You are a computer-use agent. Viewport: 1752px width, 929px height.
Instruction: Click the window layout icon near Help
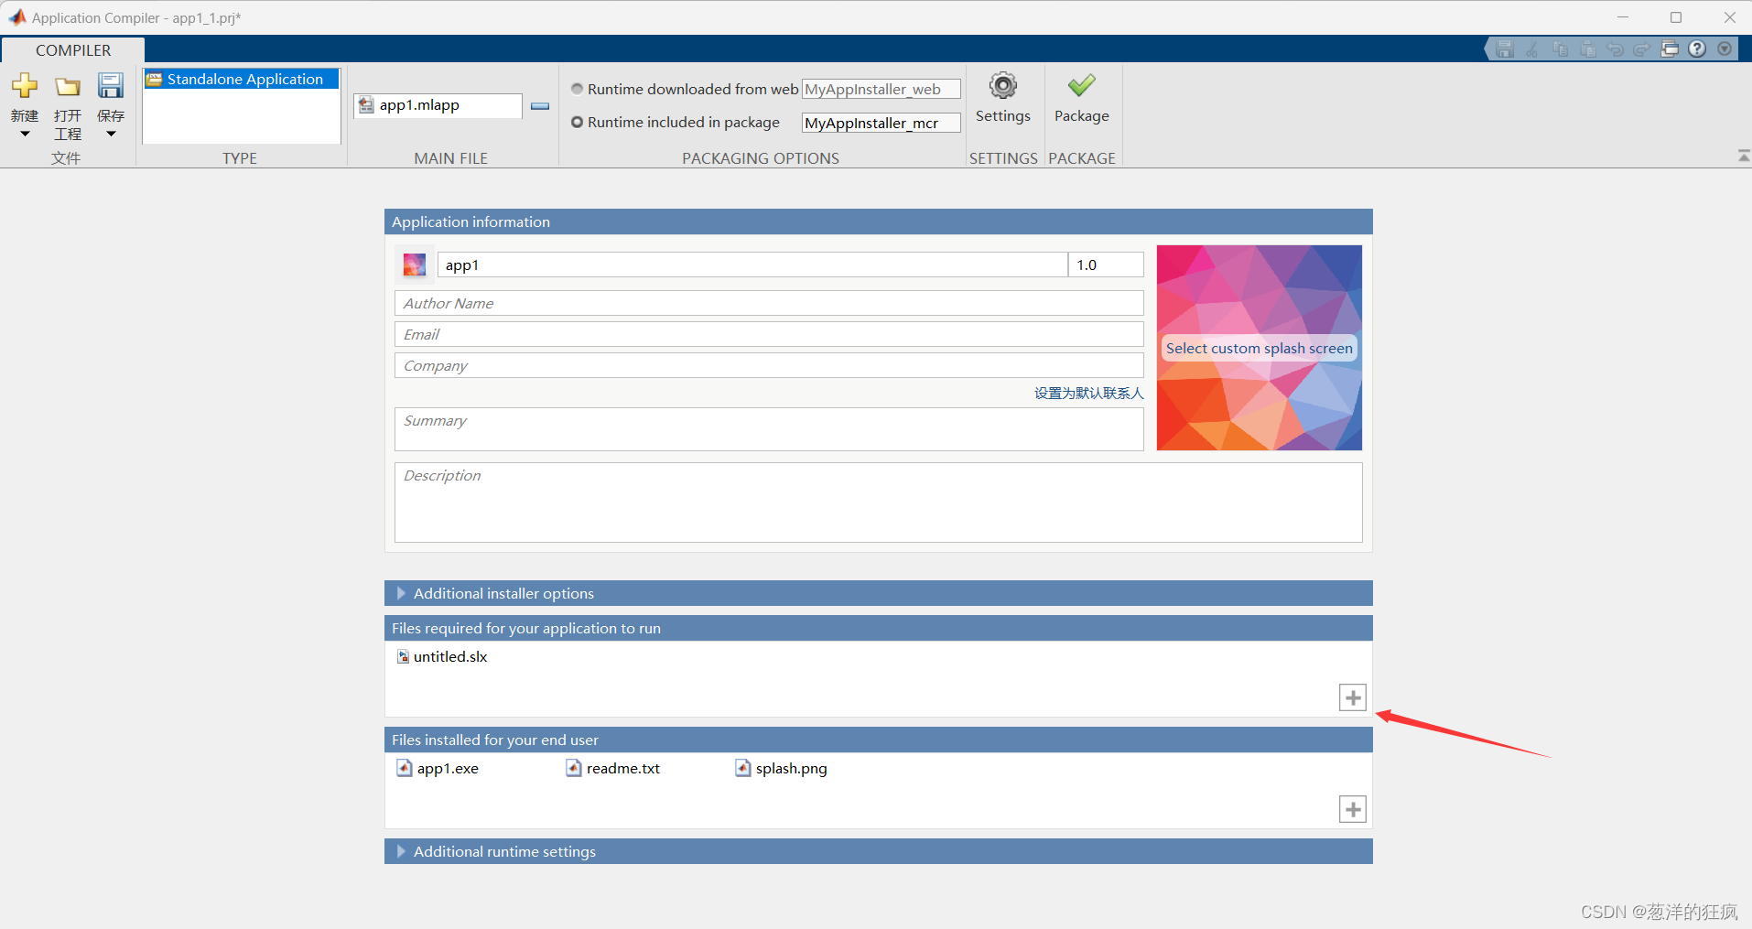click(x=1670, y=49)
